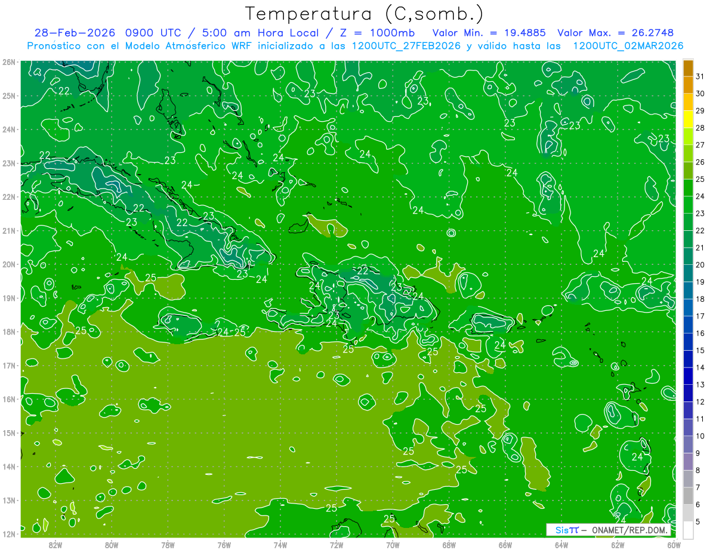Click the "ONAMET/REP.DOM." credit label

click(x=631, y=530)
